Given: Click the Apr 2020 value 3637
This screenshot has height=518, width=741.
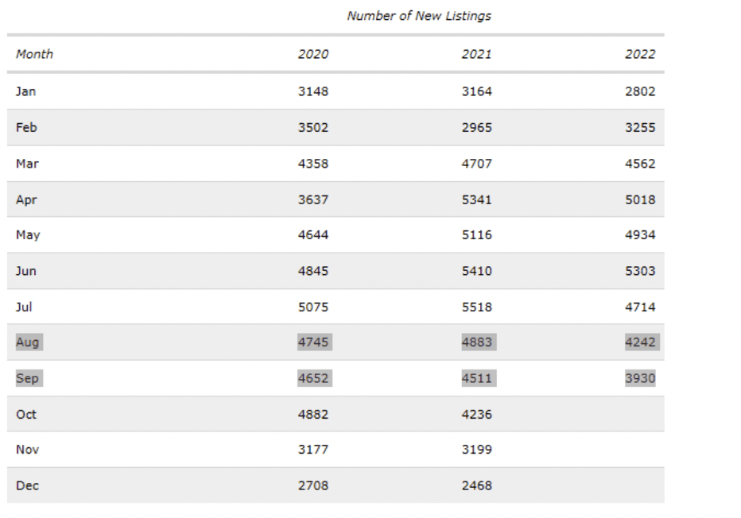Looking at the screenshot, I should coord(312,199).
